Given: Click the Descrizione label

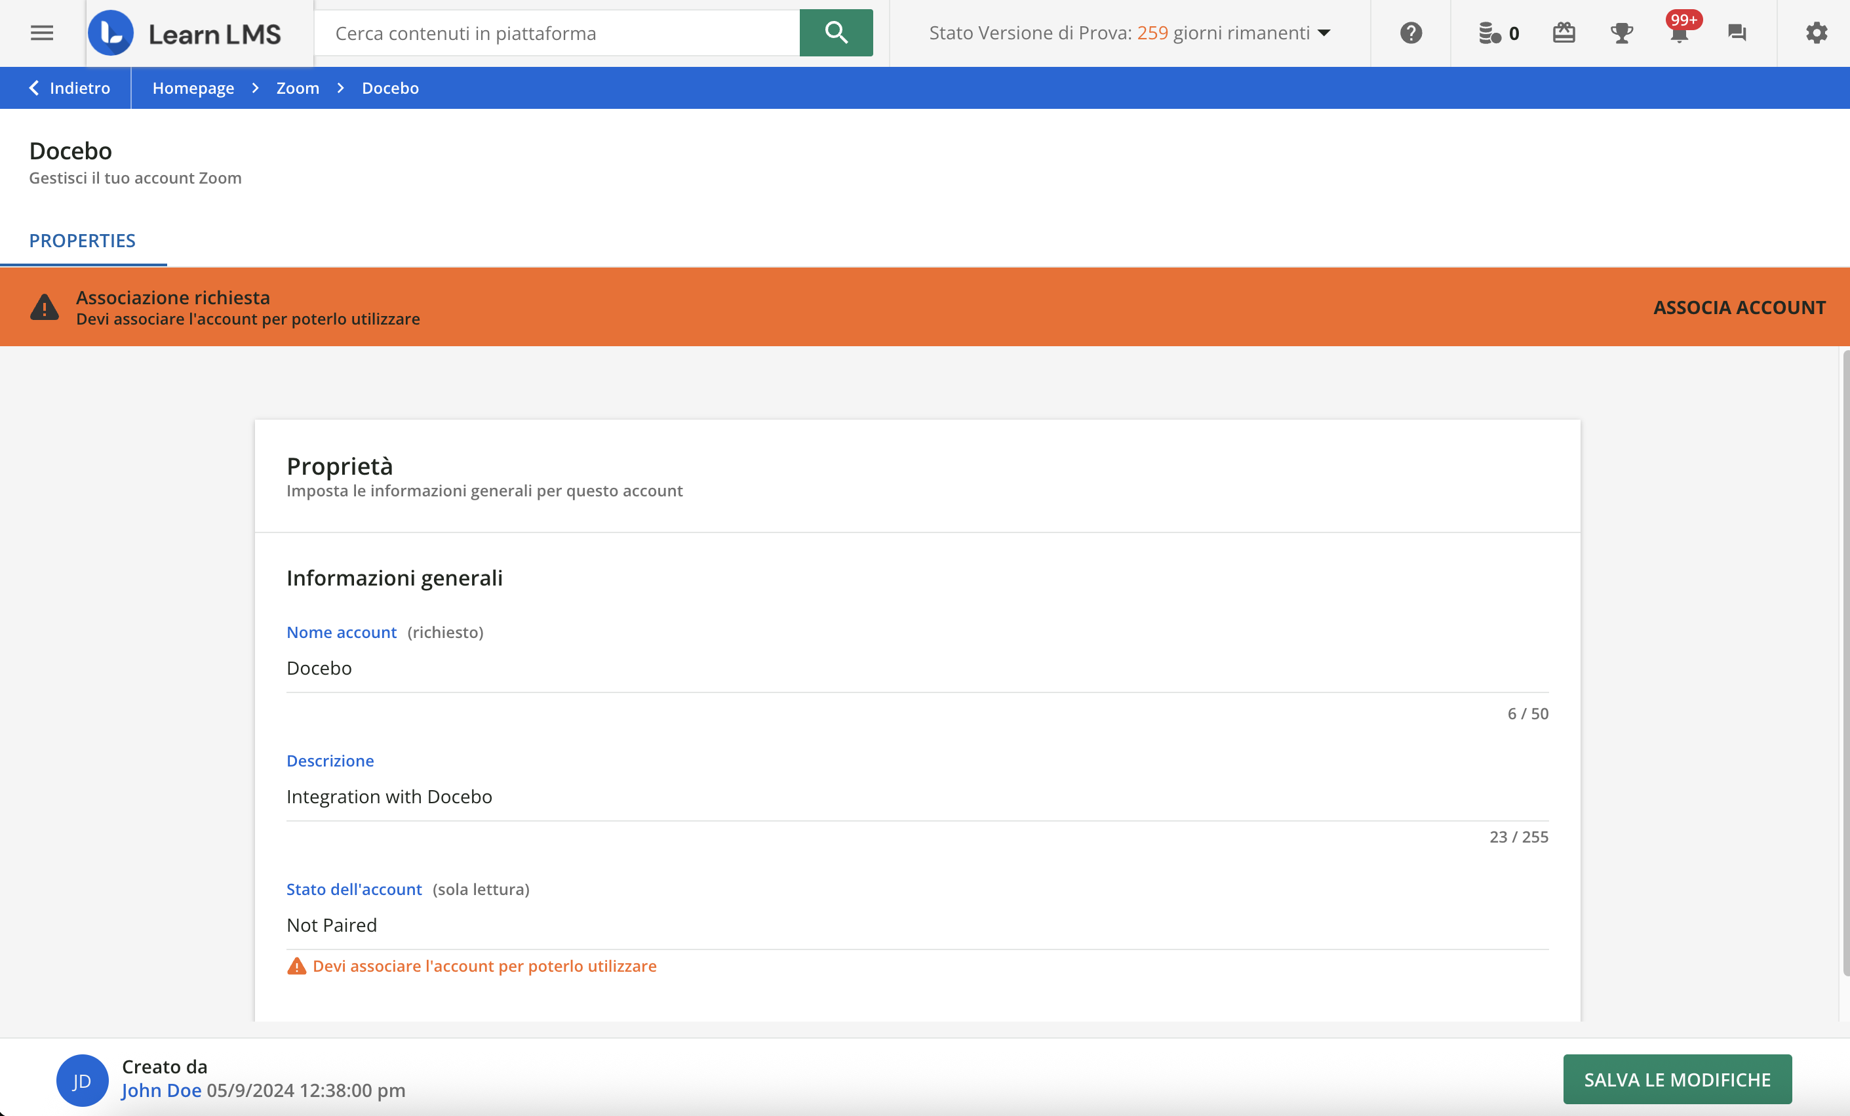Looking at the screenshot, I should tap(330, 761).
